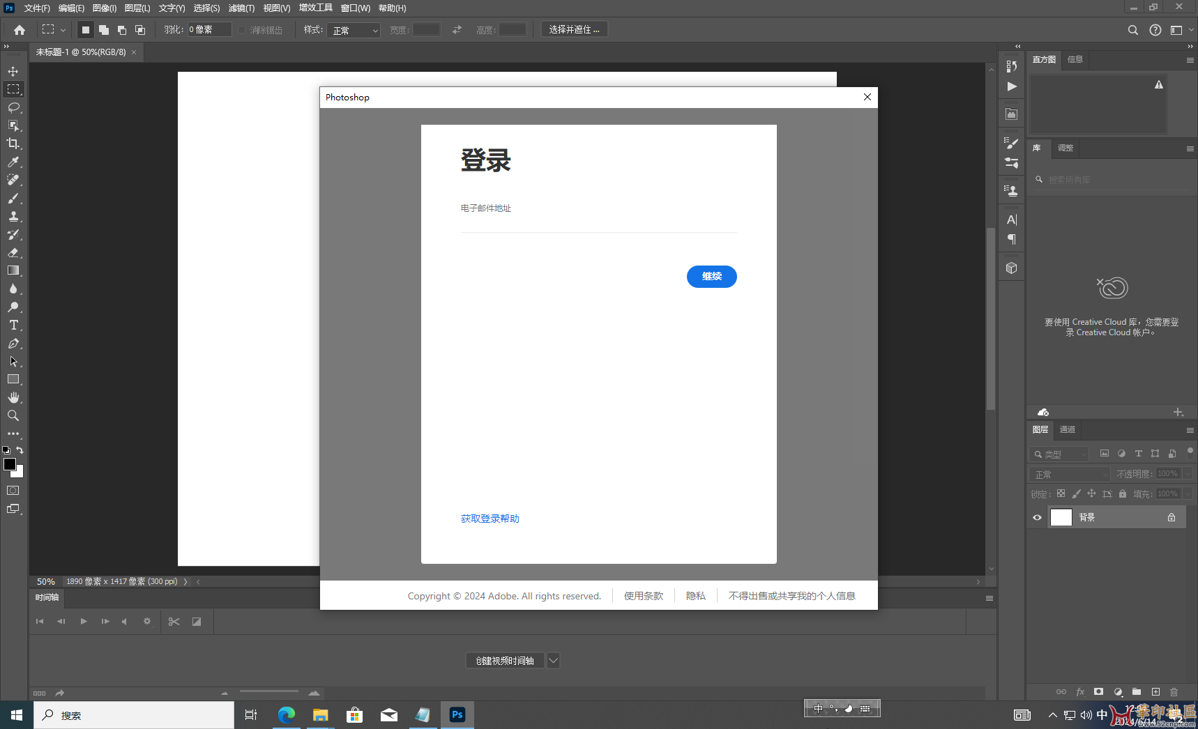Select the Spot Healing Brush tool
Viewport: 1198px width, 729px height.
[13, 180]
